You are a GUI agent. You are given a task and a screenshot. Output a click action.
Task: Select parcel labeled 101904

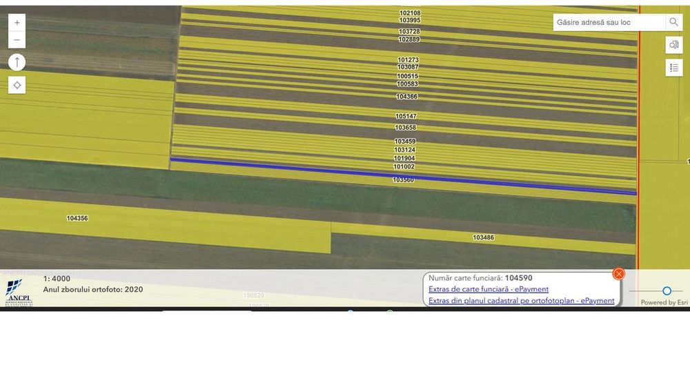coord(404,158)
